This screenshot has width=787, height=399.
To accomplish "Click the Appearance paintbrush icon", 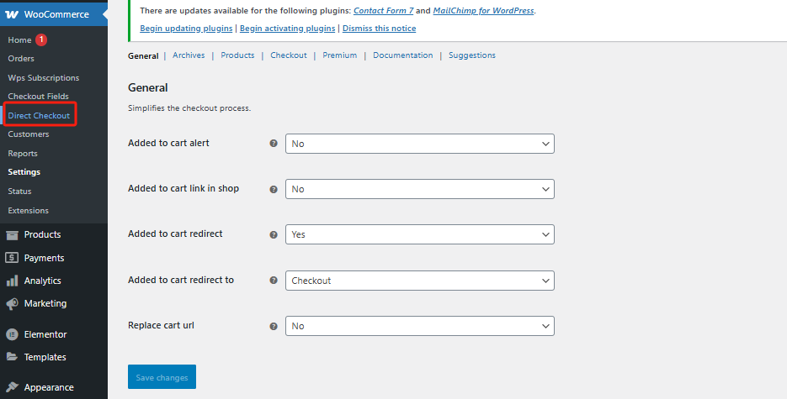I will pyautogui.click(x=13, y=387).
